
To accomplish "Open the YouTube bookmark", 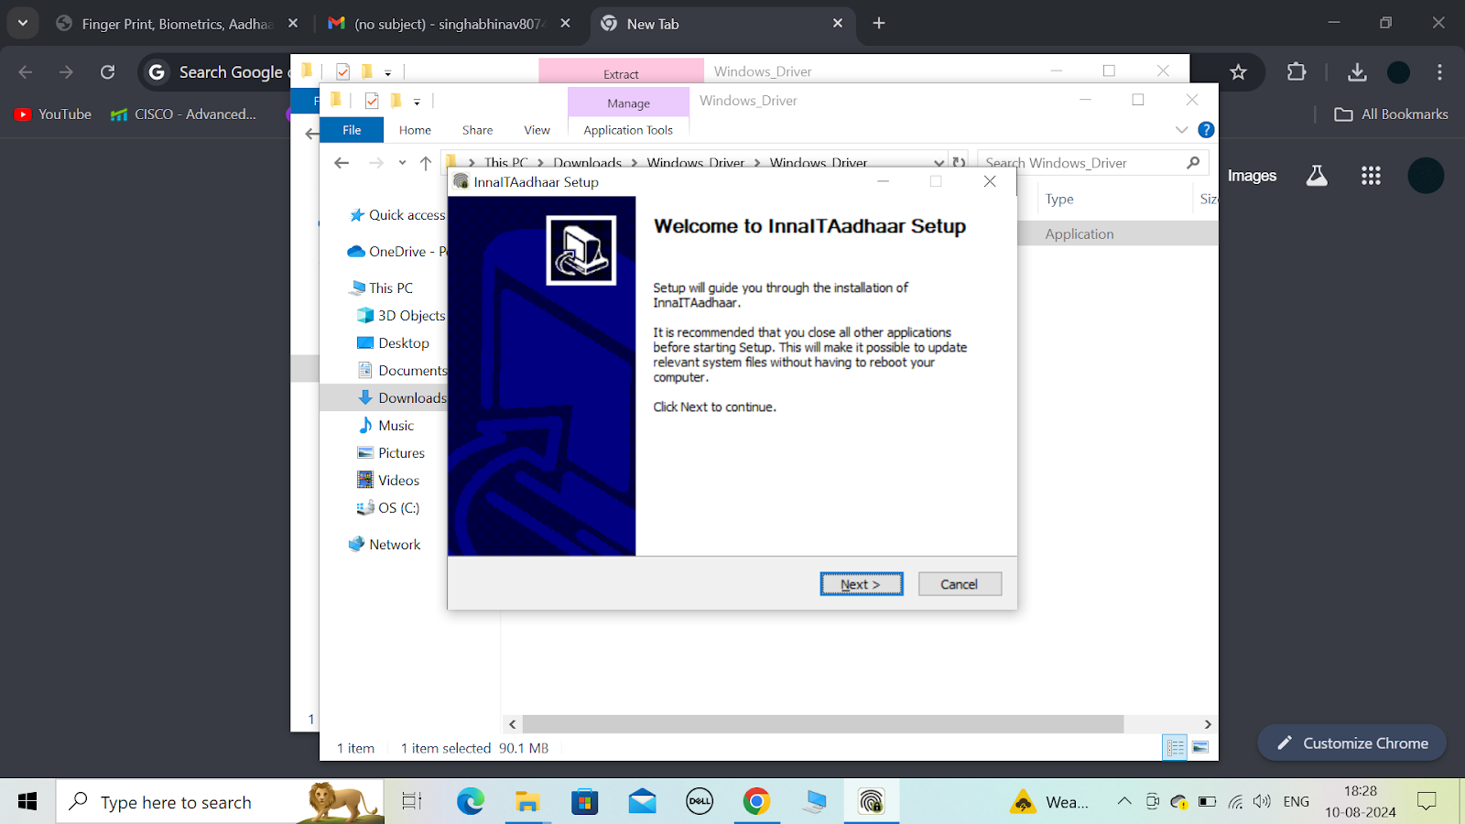I will click(x=53, y=114).
